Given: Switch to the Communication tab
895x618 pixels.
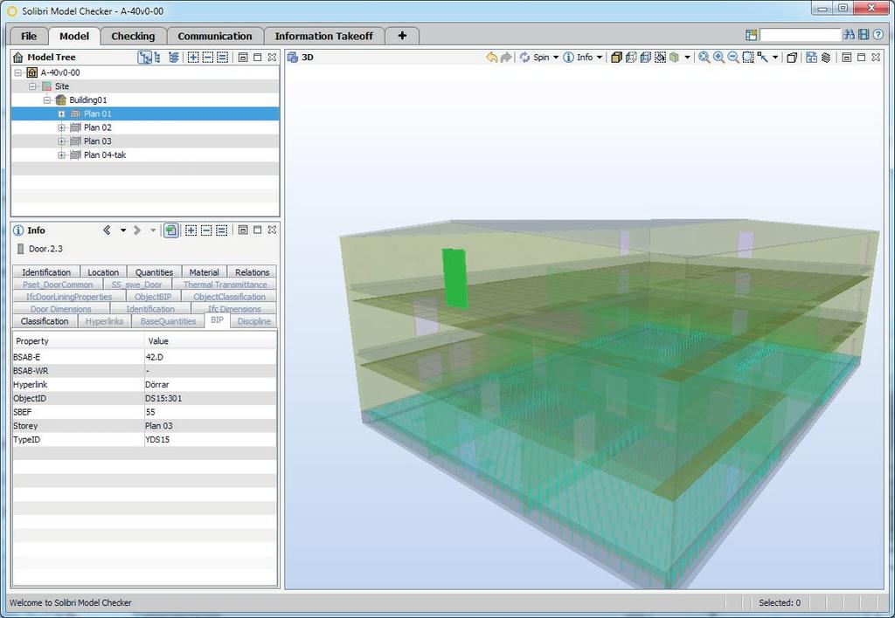Looking at the screenshot, I should tap(215, 36).
